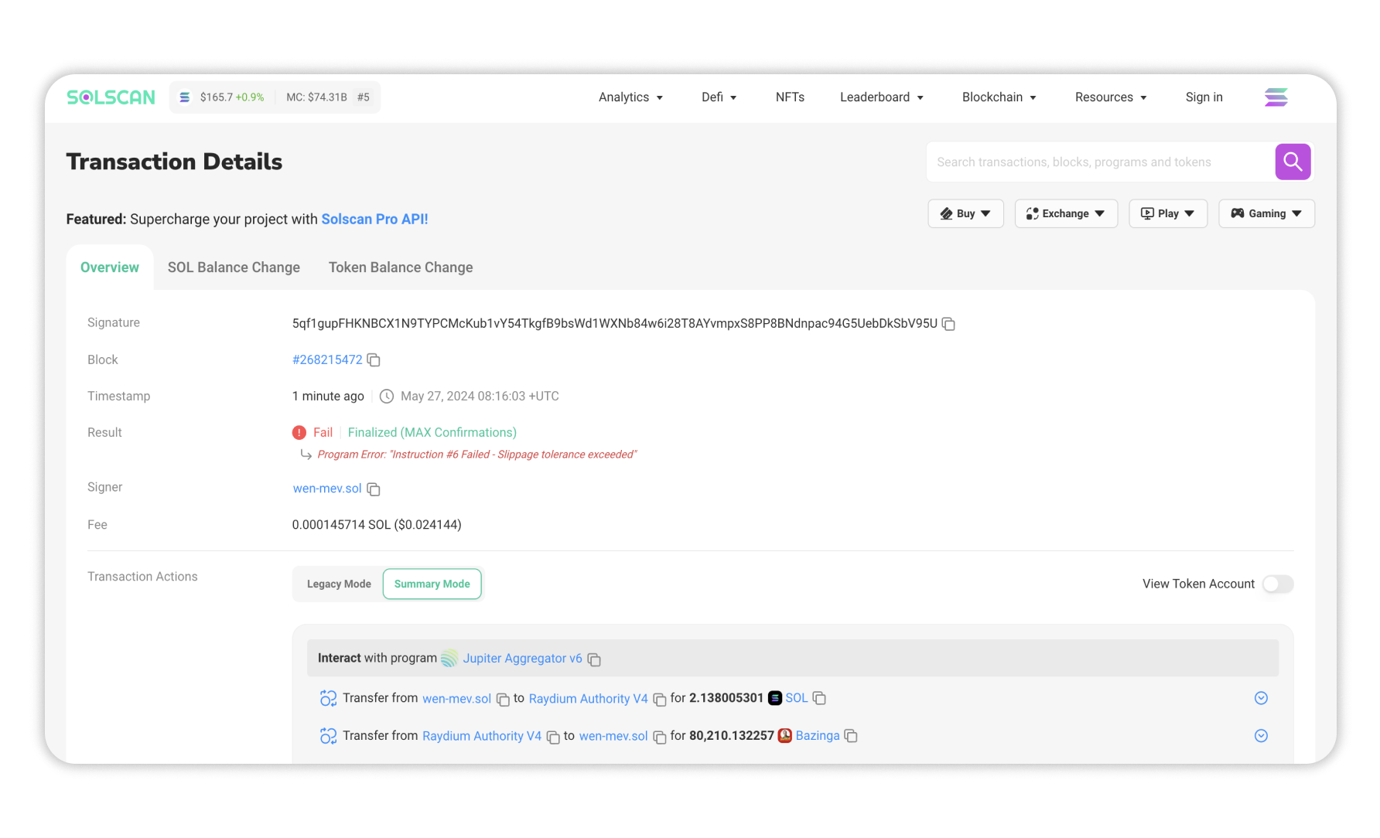Open the SOL token link

click(x=796, y=698)
